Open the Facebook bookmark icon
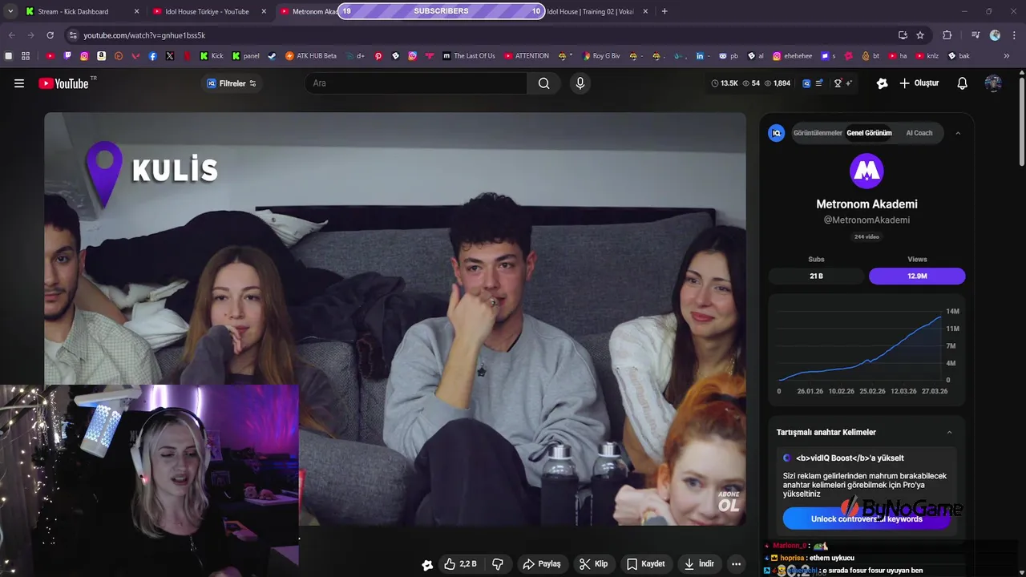Viewport: 1026px width, 577px height. (x=152, y=56)
